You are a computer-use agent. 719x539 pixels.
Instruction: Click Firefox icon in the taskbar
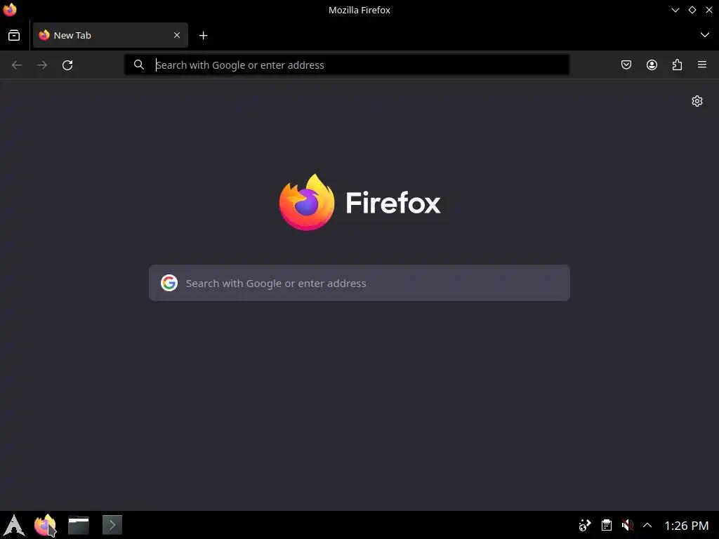[45, 525]
